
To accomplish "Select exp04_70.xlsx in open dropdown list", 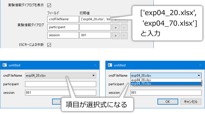I will pyautogui.click(x=166, y=84).
